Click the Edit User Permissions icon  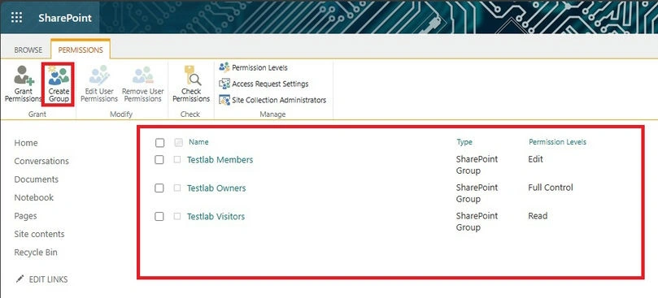coord(99,76)
